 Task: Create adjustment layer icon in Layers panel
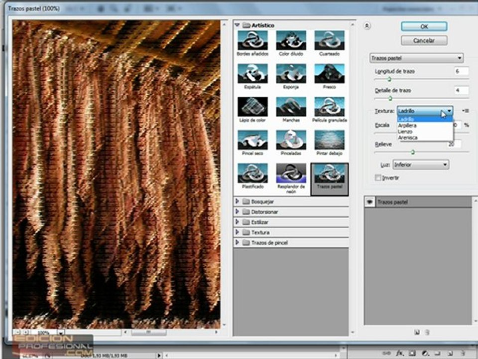tap(426, 353)
